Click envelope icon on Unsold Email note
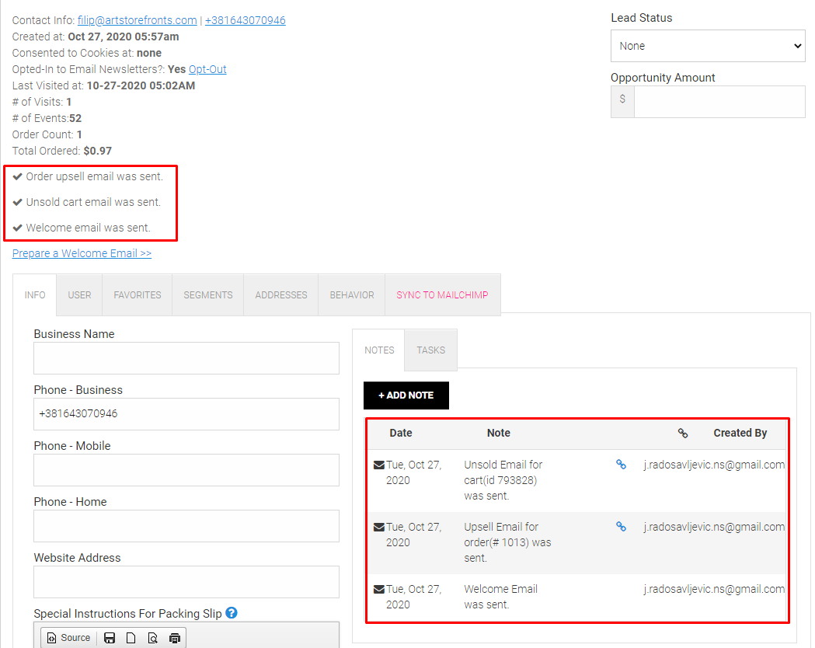 click(379, 465)
